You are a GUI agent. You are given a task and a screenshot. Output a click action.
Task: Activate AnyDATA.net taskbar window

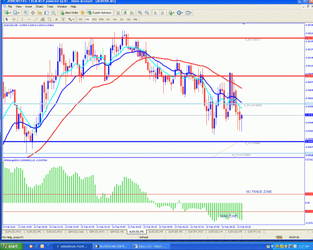coord(112,246)
